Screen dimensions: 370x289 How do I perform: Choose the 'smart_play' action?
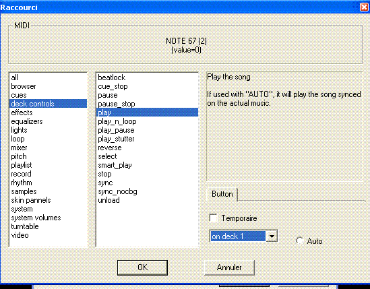pyautogui.click(x=147, y=165)
